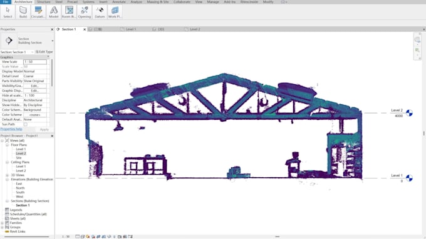Open the section type selector dropdown
This screenshot has height=239, width=426.
coord(52,41)
